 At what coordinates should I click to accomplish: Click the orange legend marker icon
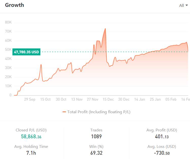click(64, 112)
